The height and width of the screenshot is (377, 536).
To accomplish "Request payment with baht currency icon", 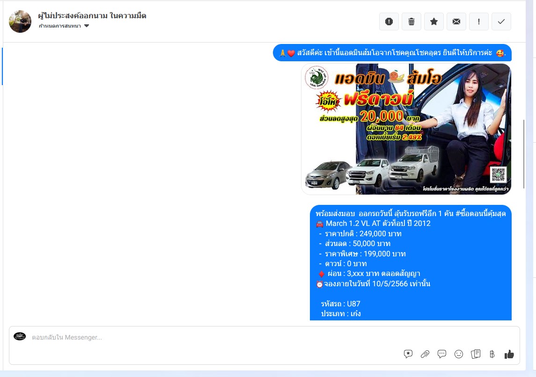I will click(x=492, y=354).
